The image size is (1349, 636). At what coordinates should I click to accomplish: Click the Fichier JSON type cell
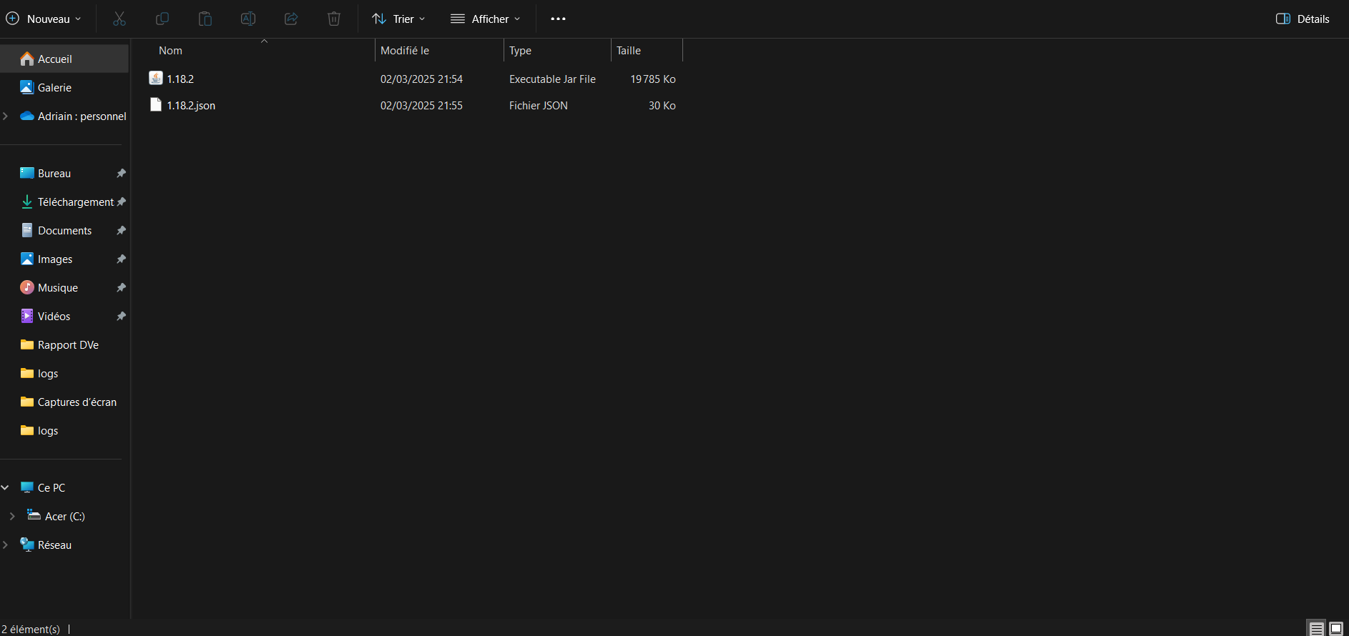(539, 106)
